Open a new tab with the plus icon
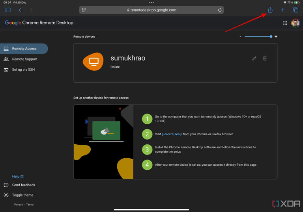 tap(283, 10)
